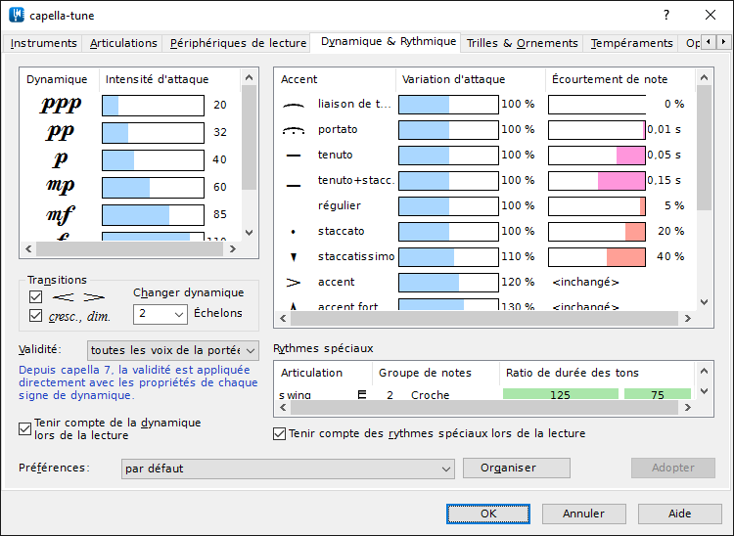
Task: Open the Trilles & Ornements tab
Action: pyautogui.click(x=523, y=43)
